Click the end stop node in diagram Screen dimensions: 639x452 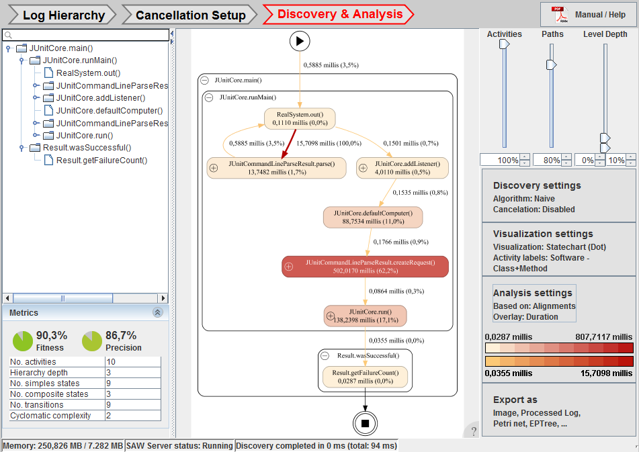pyautogui.click(x=365, y=423)
